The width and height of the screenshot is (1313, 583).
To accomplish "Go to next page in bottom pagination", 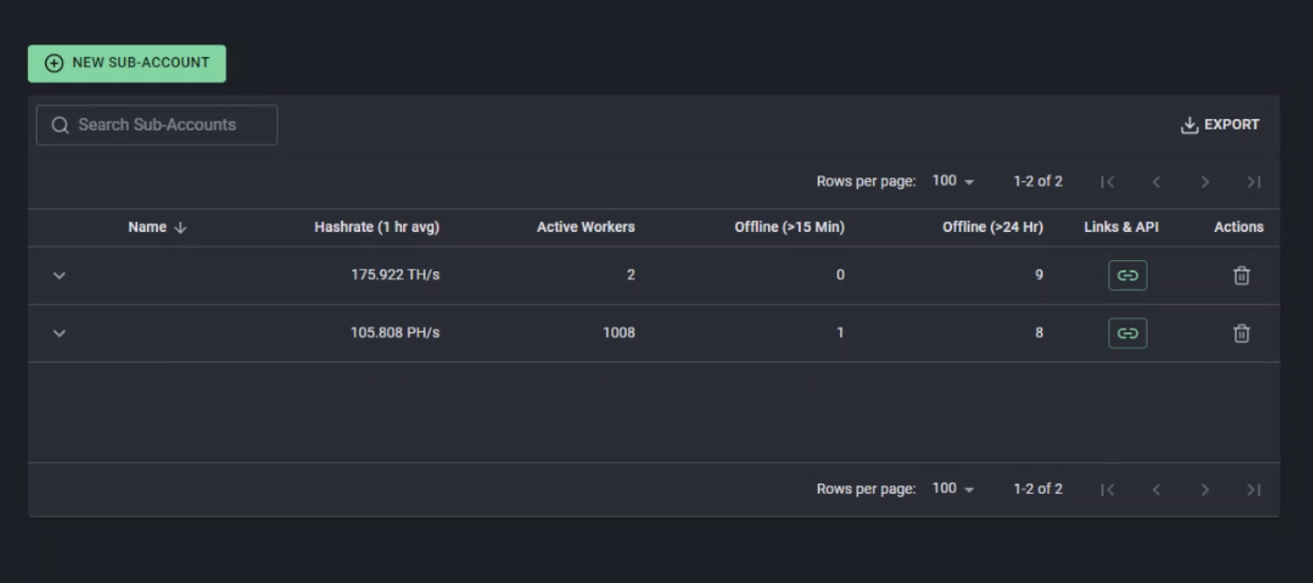I will tap(1205, 489).
